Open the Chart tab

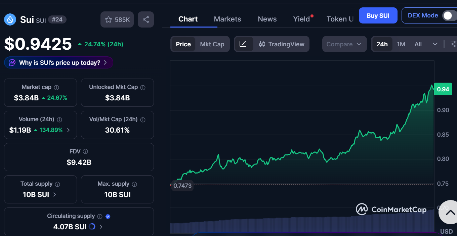click(x=188, y=19)
